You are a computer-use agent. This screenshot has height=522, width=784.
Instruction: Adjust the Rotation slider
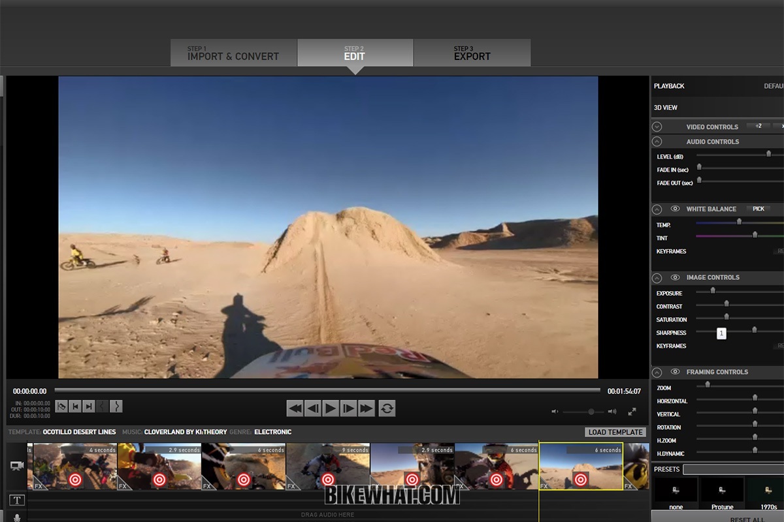755,424
